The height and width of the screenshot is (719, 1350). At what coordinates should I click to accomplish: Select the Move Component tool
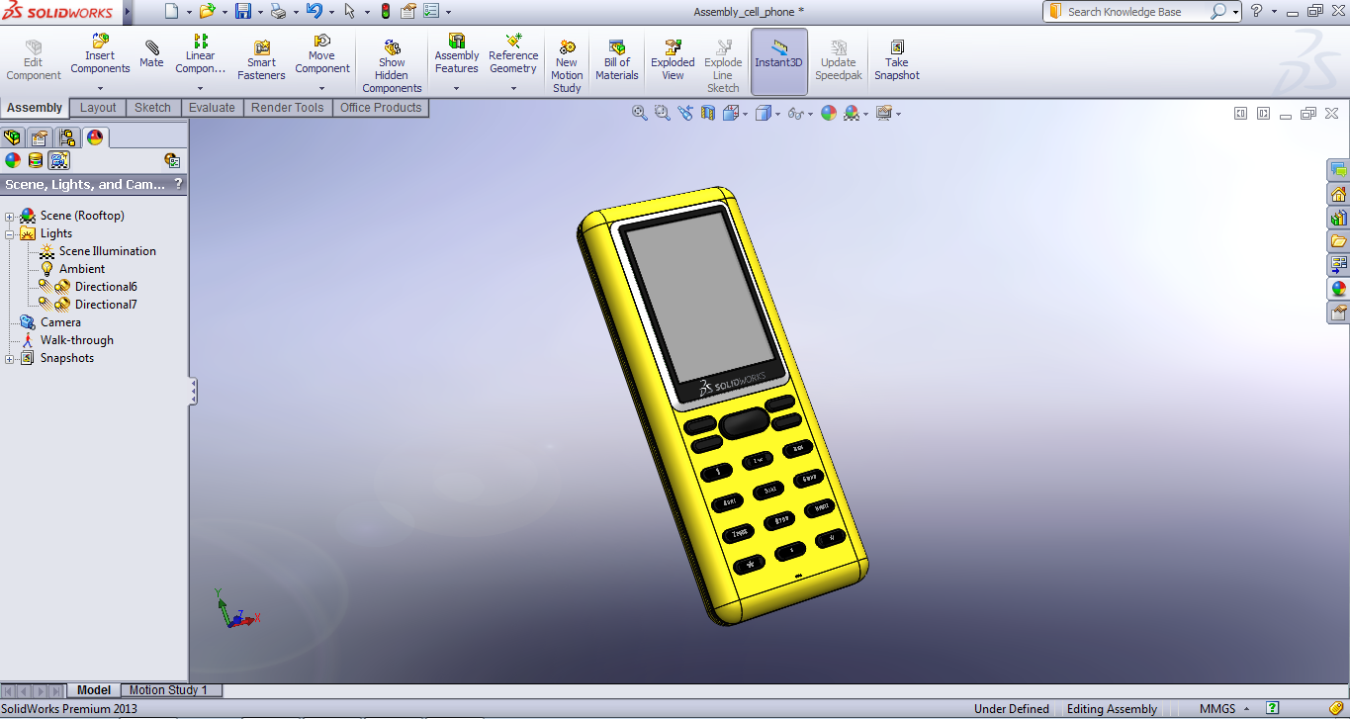click(321, 54)
